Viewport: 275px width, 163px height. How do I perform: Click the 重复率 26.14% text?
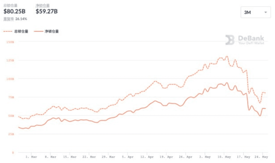pyautogui.click(x=15, y=19)
